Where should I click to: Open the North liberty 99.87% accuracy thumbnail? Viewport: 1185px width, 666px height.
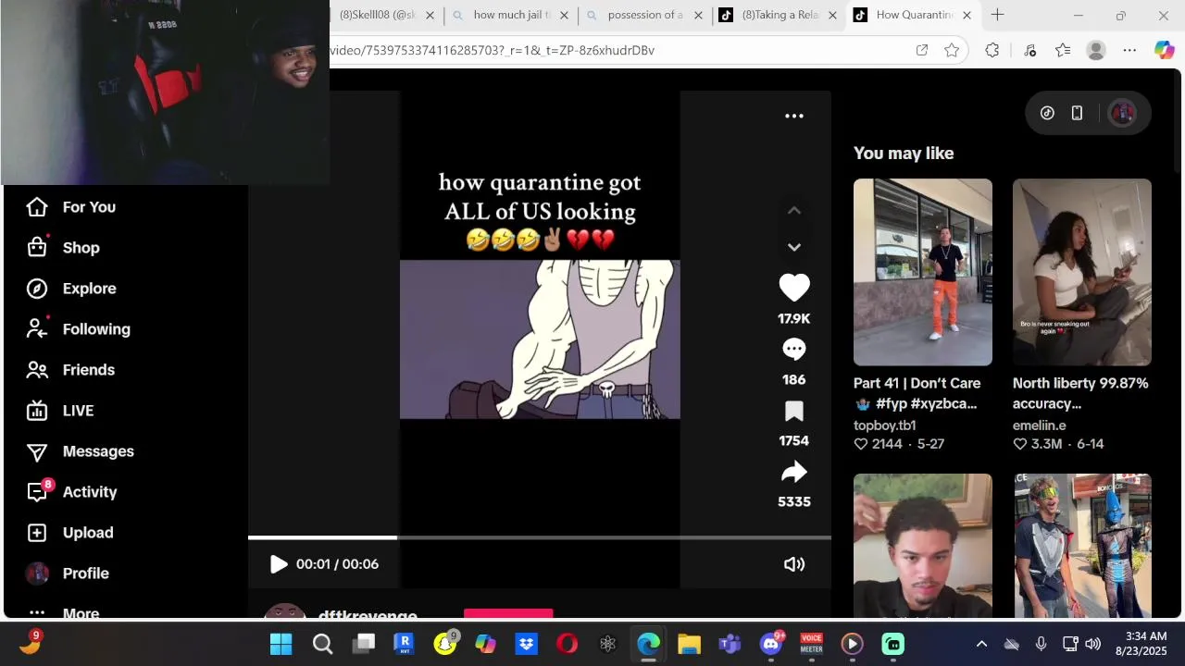pyautogui.click(x=1082, y=272)
